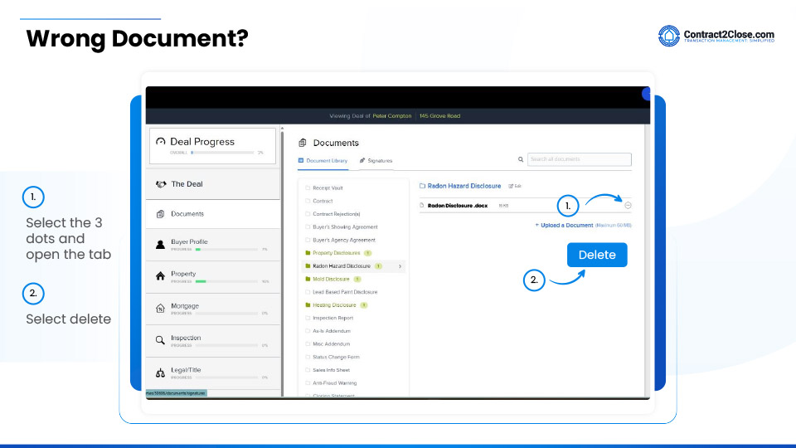This screenshot has width=796, height=448.
Task: Expand the Mold Disclosure folder
Action: pos(331,280)
